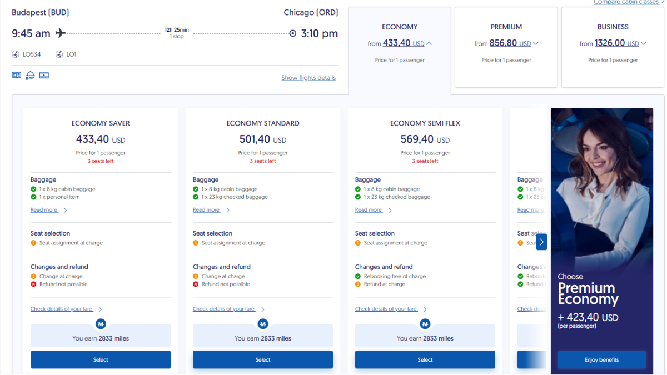Select the Economy Saver fare

click(101, 359)
